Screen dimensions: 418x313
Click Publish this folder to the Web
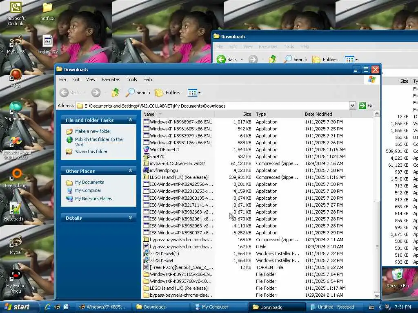pyautogui.click(x=99, y=142)
